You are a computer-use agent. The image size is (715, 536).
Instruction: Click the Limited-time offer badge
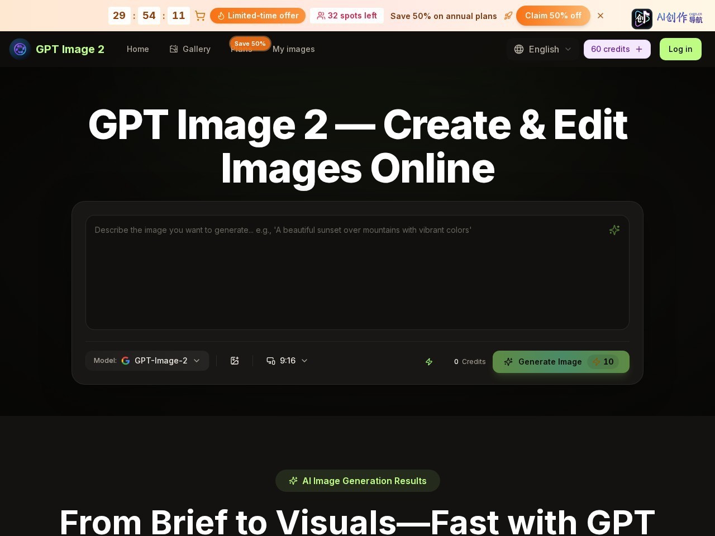(258, 16)
